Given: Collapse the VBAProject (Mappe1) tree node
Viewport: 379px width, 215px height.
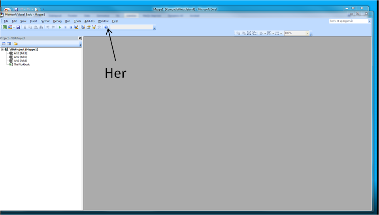Looking at the screenshot, I should point(2,50).
